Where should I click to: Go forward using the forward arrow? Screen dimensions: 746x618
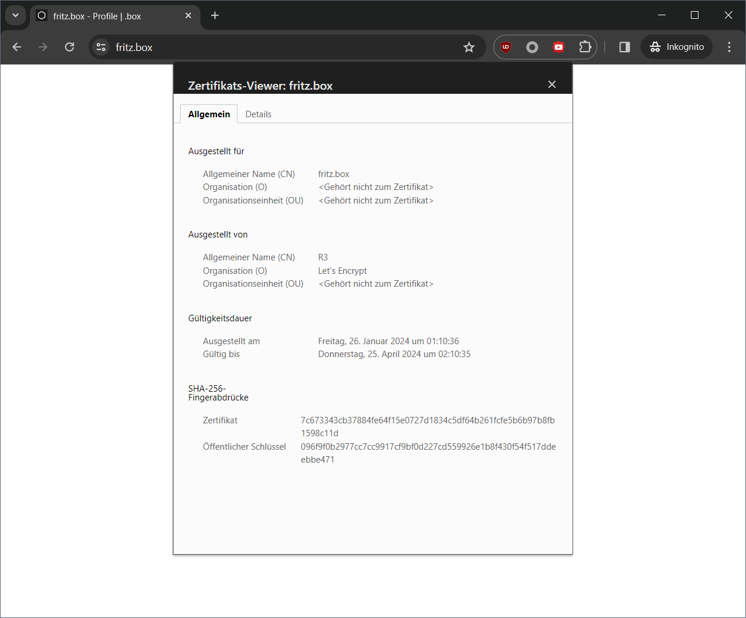tap(43, 47)
